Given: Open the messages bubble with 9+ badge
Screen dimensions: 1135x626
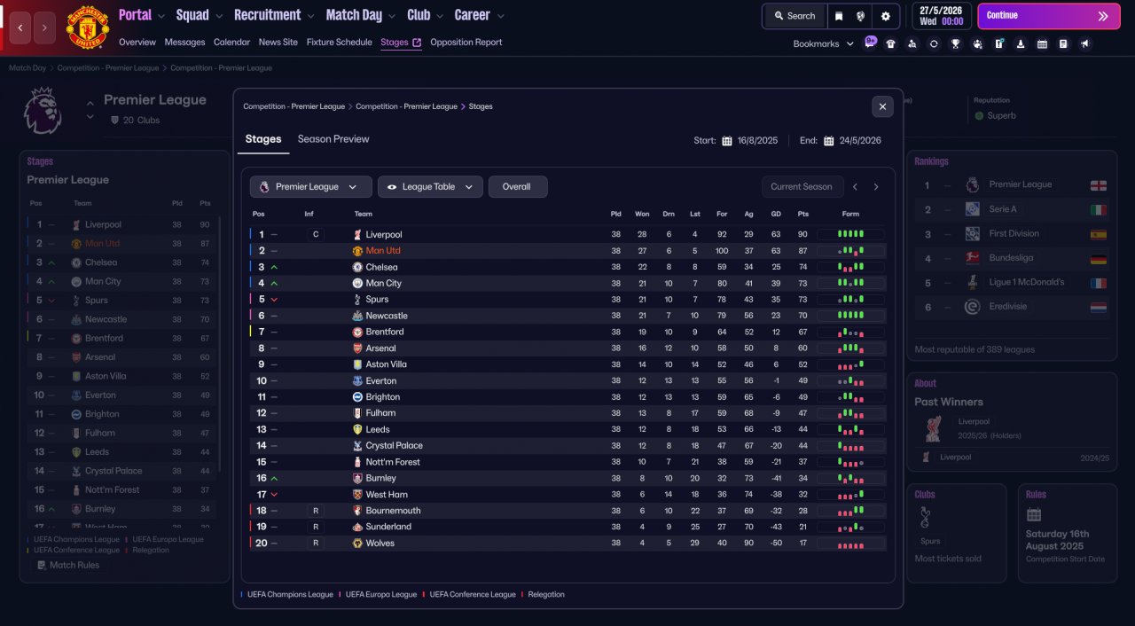Looking at the screenshot, I should click(870, 43).
